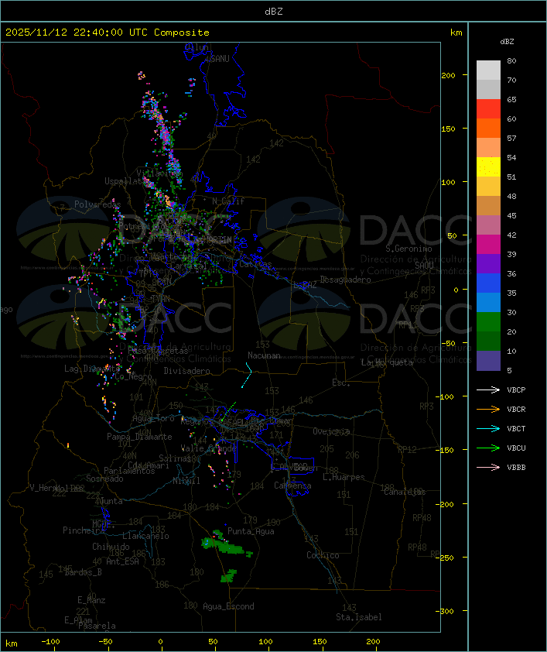Image resolution: width=547 pixels, height=652 pixels.
Task: Click the -100 tick on the horizontal axis
Action: [50, 642]
